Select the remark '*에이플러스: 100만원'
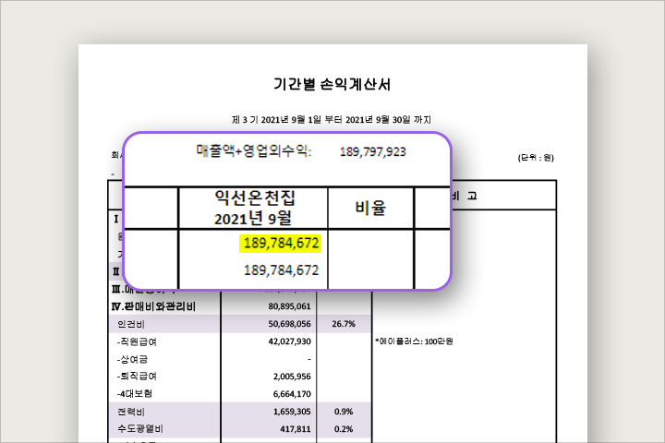The image size is (665, 443). 414,341
